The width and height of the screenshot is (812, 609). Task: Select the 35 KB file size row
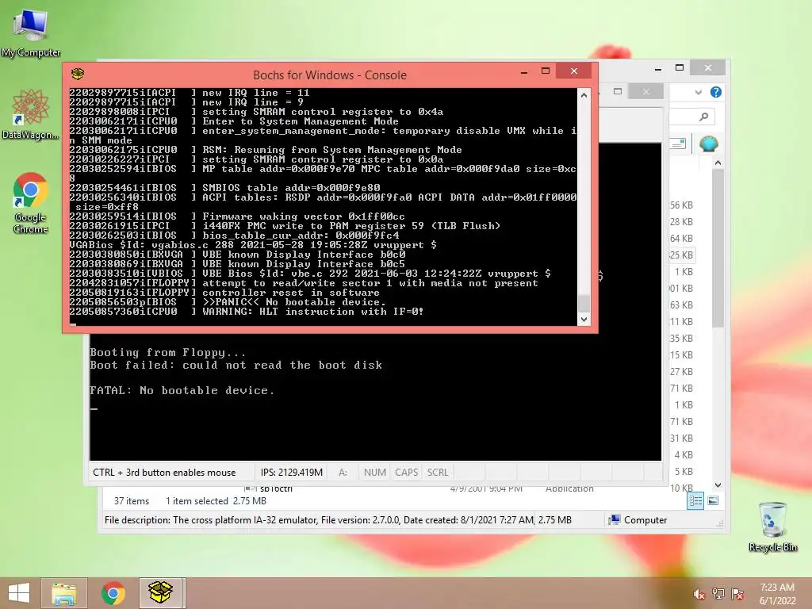click(x=681, y=338)
